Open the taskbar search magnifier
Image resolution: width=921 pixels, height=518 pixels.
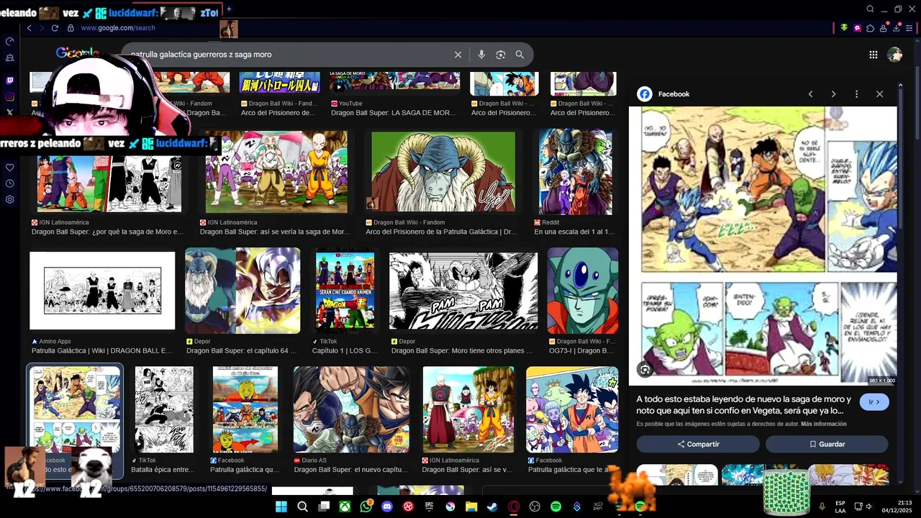303,506
